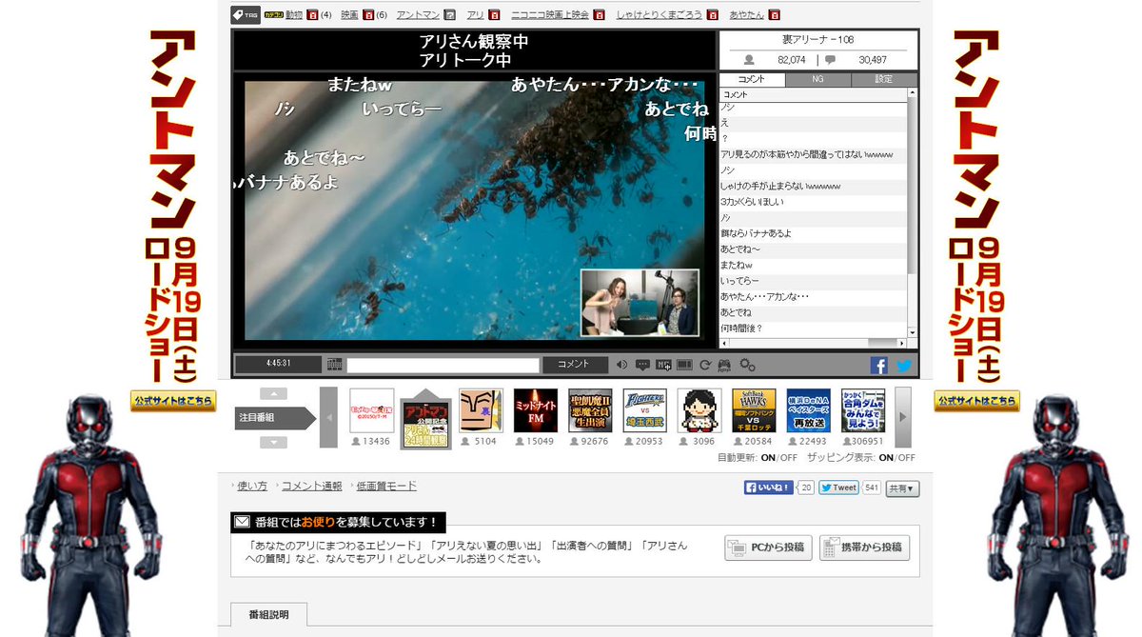
Task: Open the gamepad RPP icon
Action: (x=723, y=364)
